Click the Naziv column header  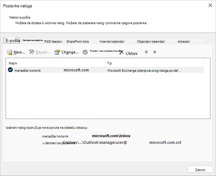(55, 63)
